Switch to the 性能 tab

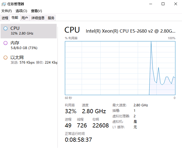point(15,18)
